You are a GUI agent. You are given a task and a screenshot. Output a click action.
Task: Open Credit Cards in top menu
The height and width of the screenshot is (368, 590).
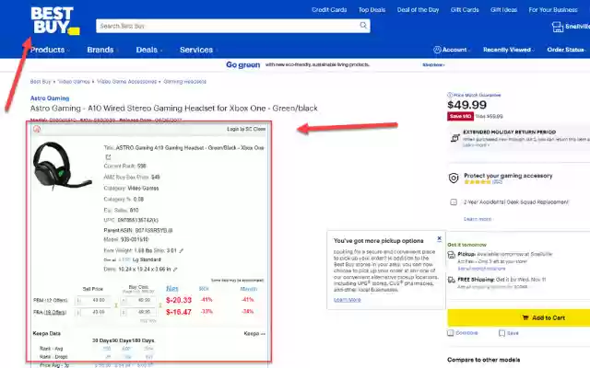329,10
